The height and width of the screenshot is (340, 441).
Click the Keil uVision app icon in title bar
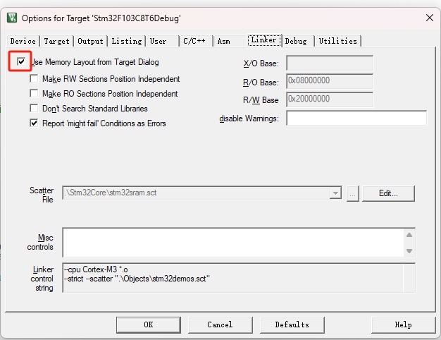[12, 18]
